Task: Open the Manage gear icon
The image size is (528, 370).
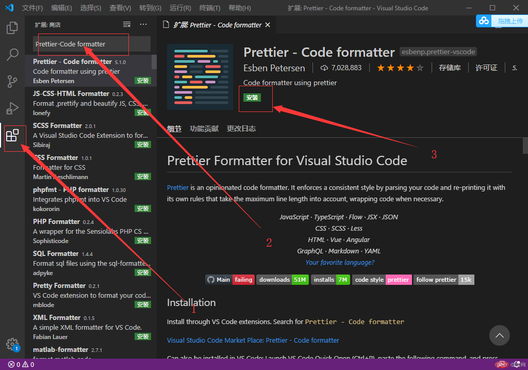Action: click(x=13, y=344)
